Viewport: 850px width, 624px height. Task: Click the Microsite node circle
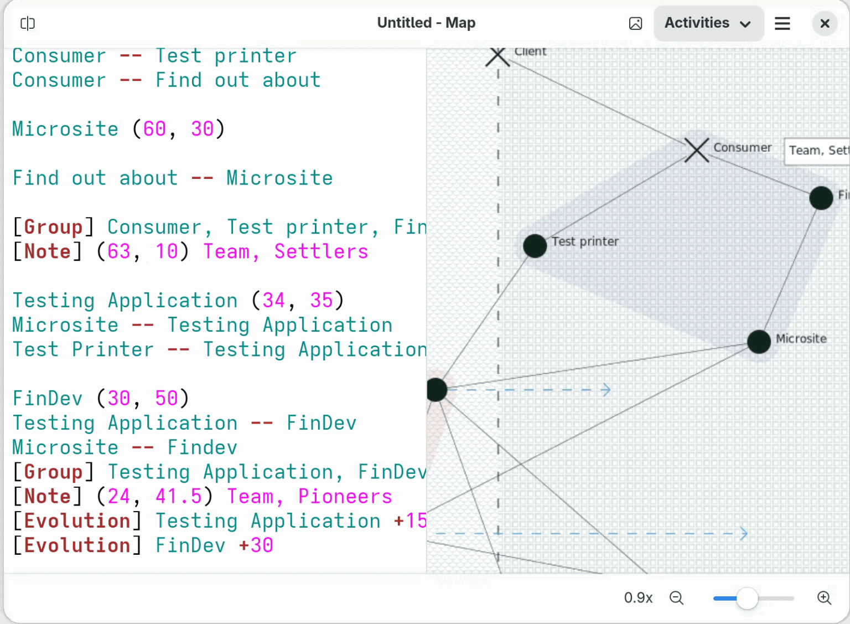[759, 342]
